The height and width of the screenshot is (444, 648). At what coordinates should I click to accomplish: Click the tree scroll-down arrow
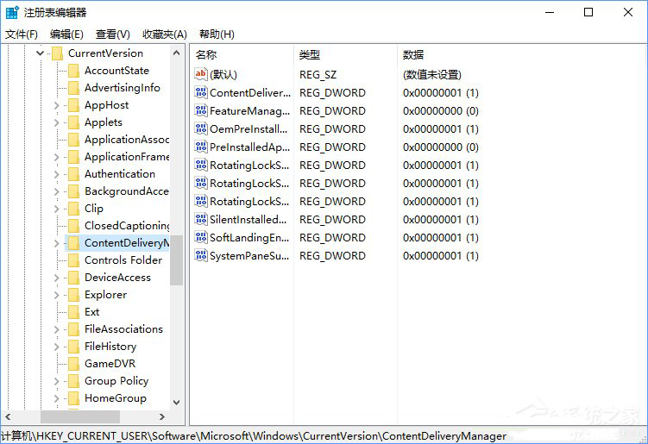point(177,403)
